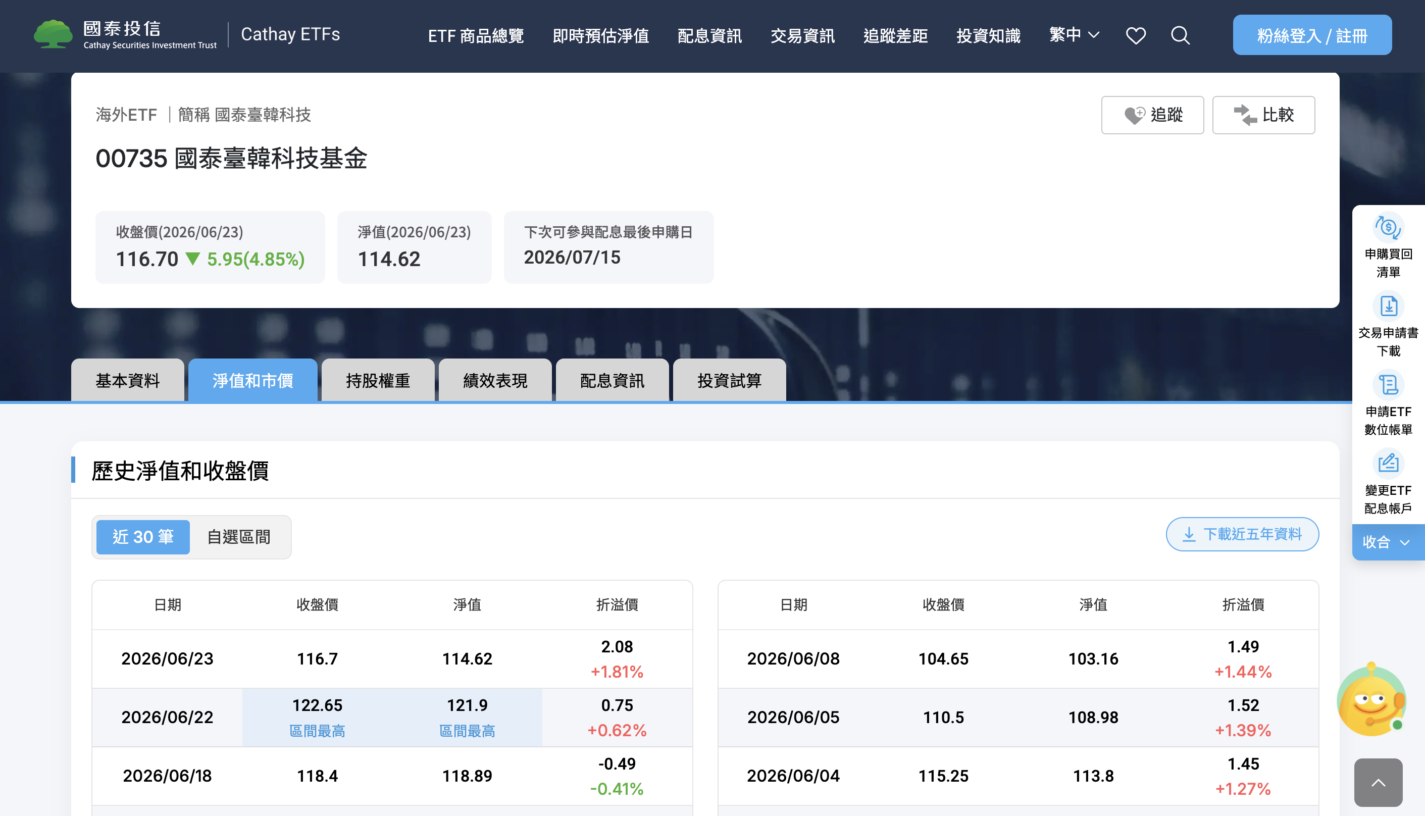Open the 變更ETF配息帳戶 edit icon
The width and height of the screenshot is (1425, 816).
coord(1388,464)
